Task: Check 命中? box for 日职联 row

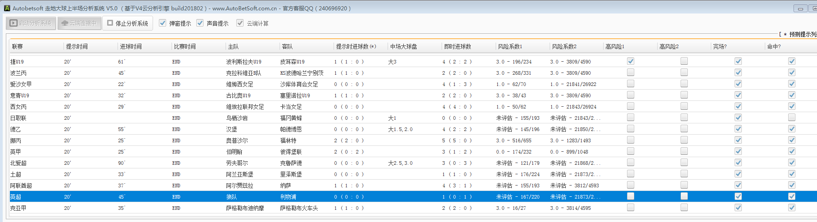Action: (792, 118)
